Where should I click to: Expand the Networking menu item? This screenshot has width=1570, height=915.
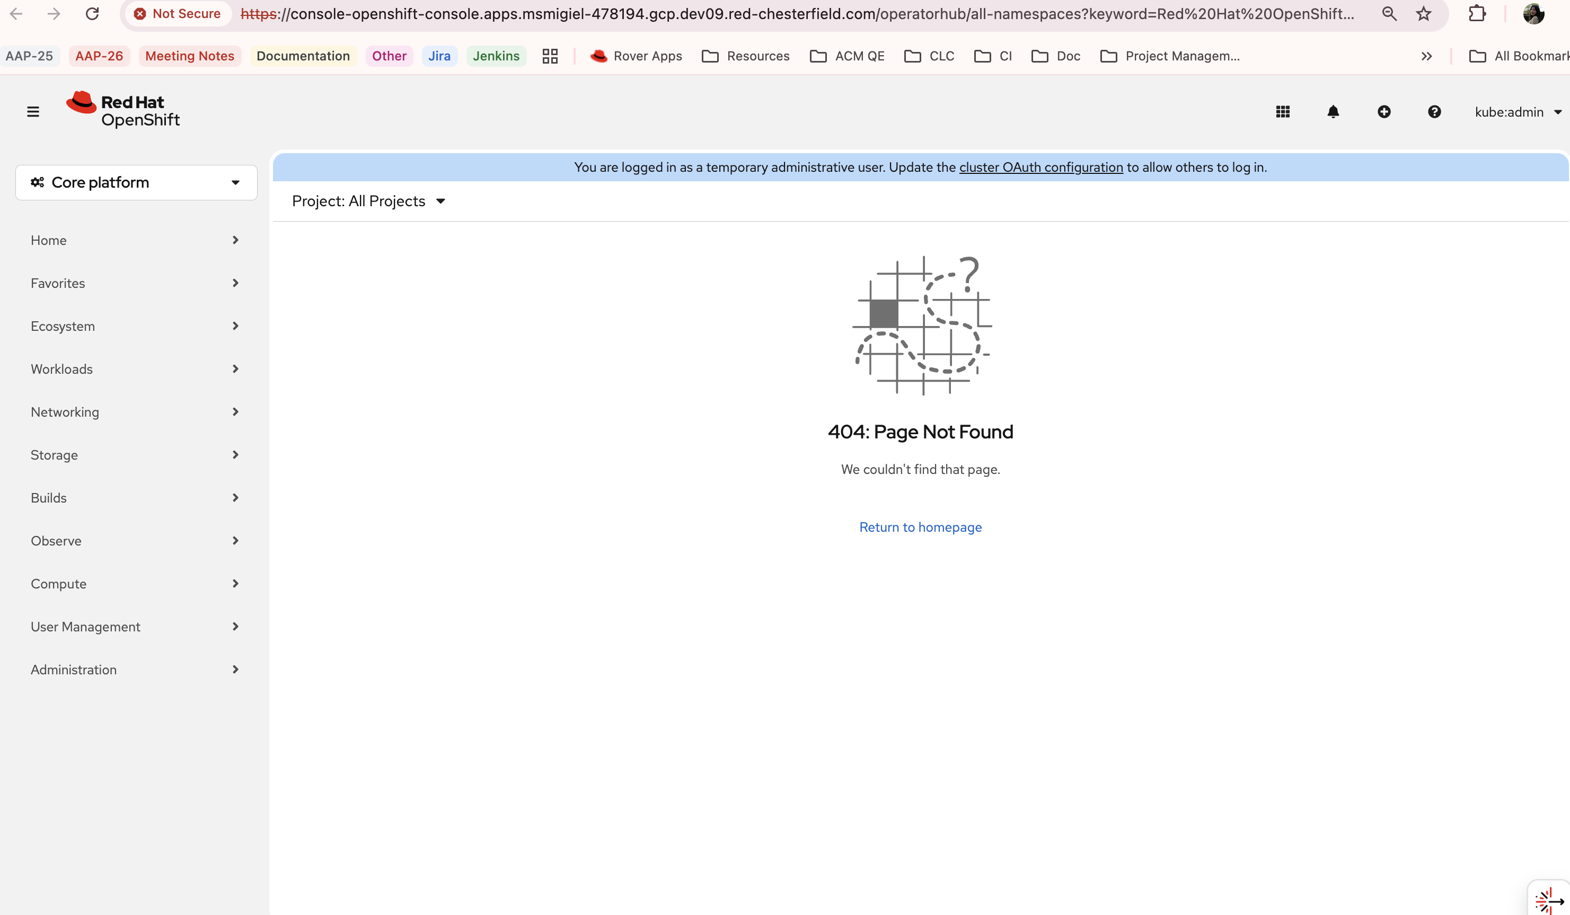tap(135, 412)
